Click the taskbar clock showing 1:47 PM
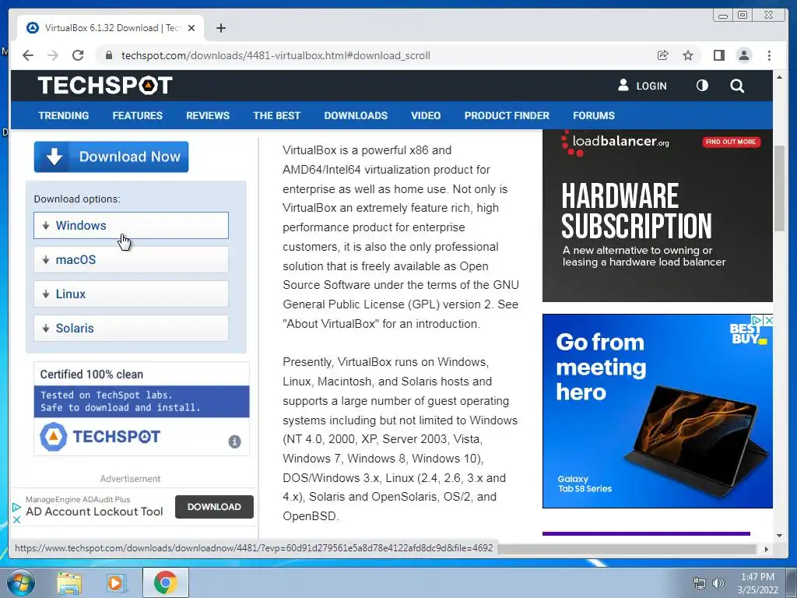The image size is (797, 598). 757,583
